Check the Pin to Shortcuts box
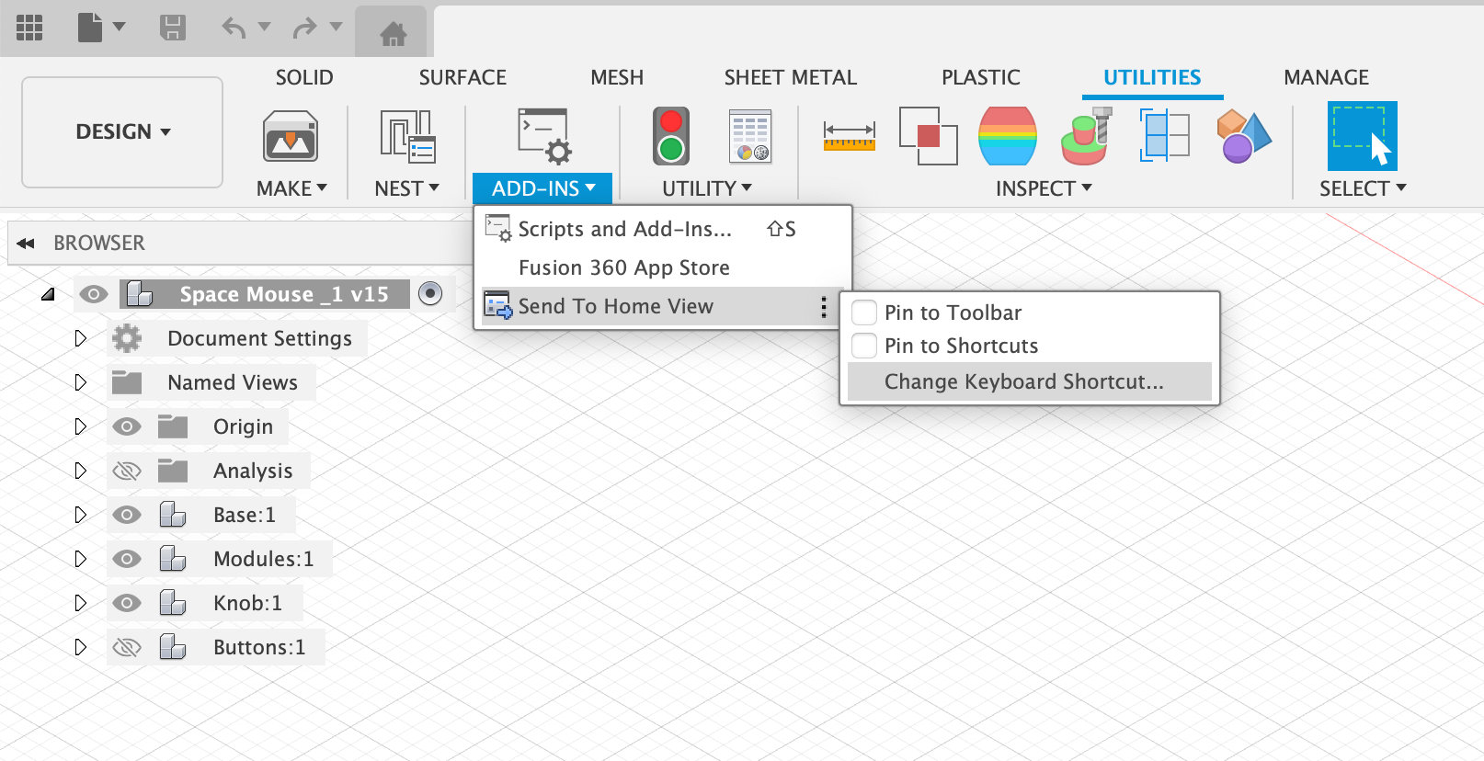Screen dimensions: 1484x761 (864, 346)
